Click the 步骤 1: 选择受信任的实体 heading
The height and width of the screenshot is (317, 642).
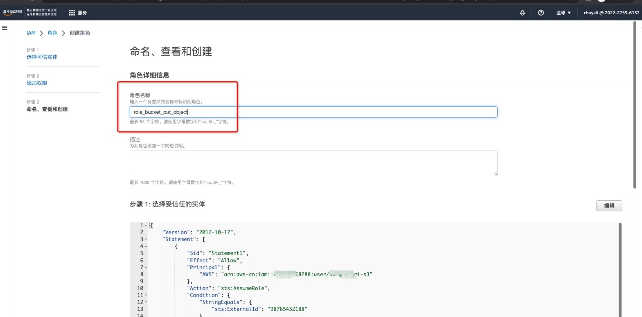tap(167, 204)
